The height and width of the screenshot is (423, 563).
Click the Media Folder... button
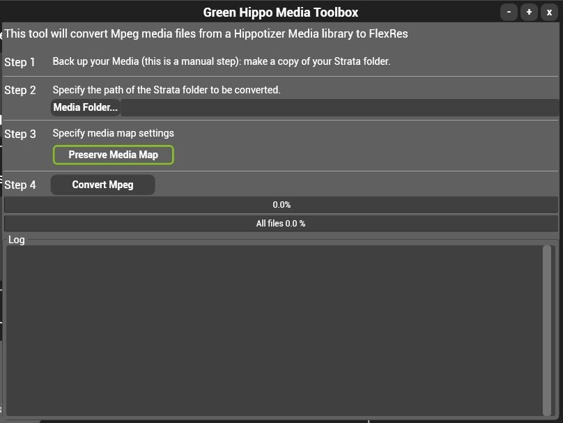86,107
